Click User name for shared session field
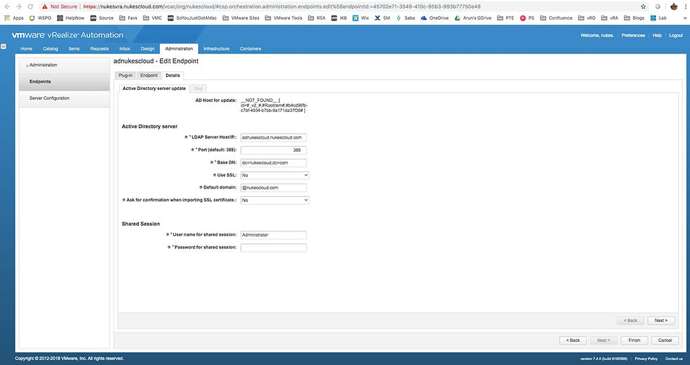The width and height of the screenshot is (690, 365). 274,236
